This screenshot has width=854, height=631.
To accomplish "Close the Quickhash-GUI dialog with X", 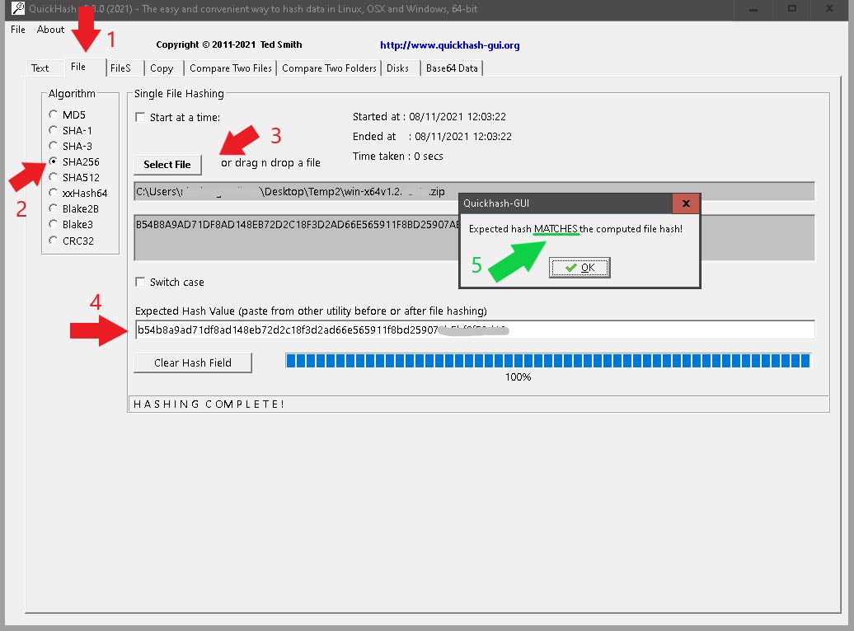I will click(686, 203).
